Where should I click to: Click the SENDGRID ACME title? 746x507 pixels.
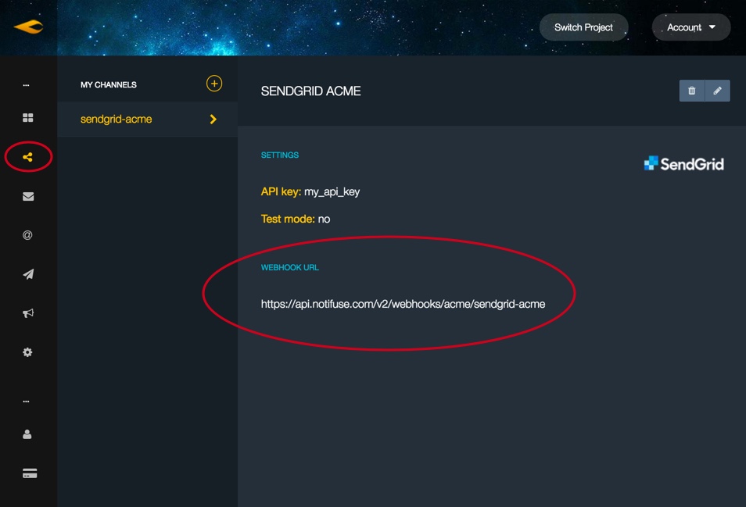[310, 91]
